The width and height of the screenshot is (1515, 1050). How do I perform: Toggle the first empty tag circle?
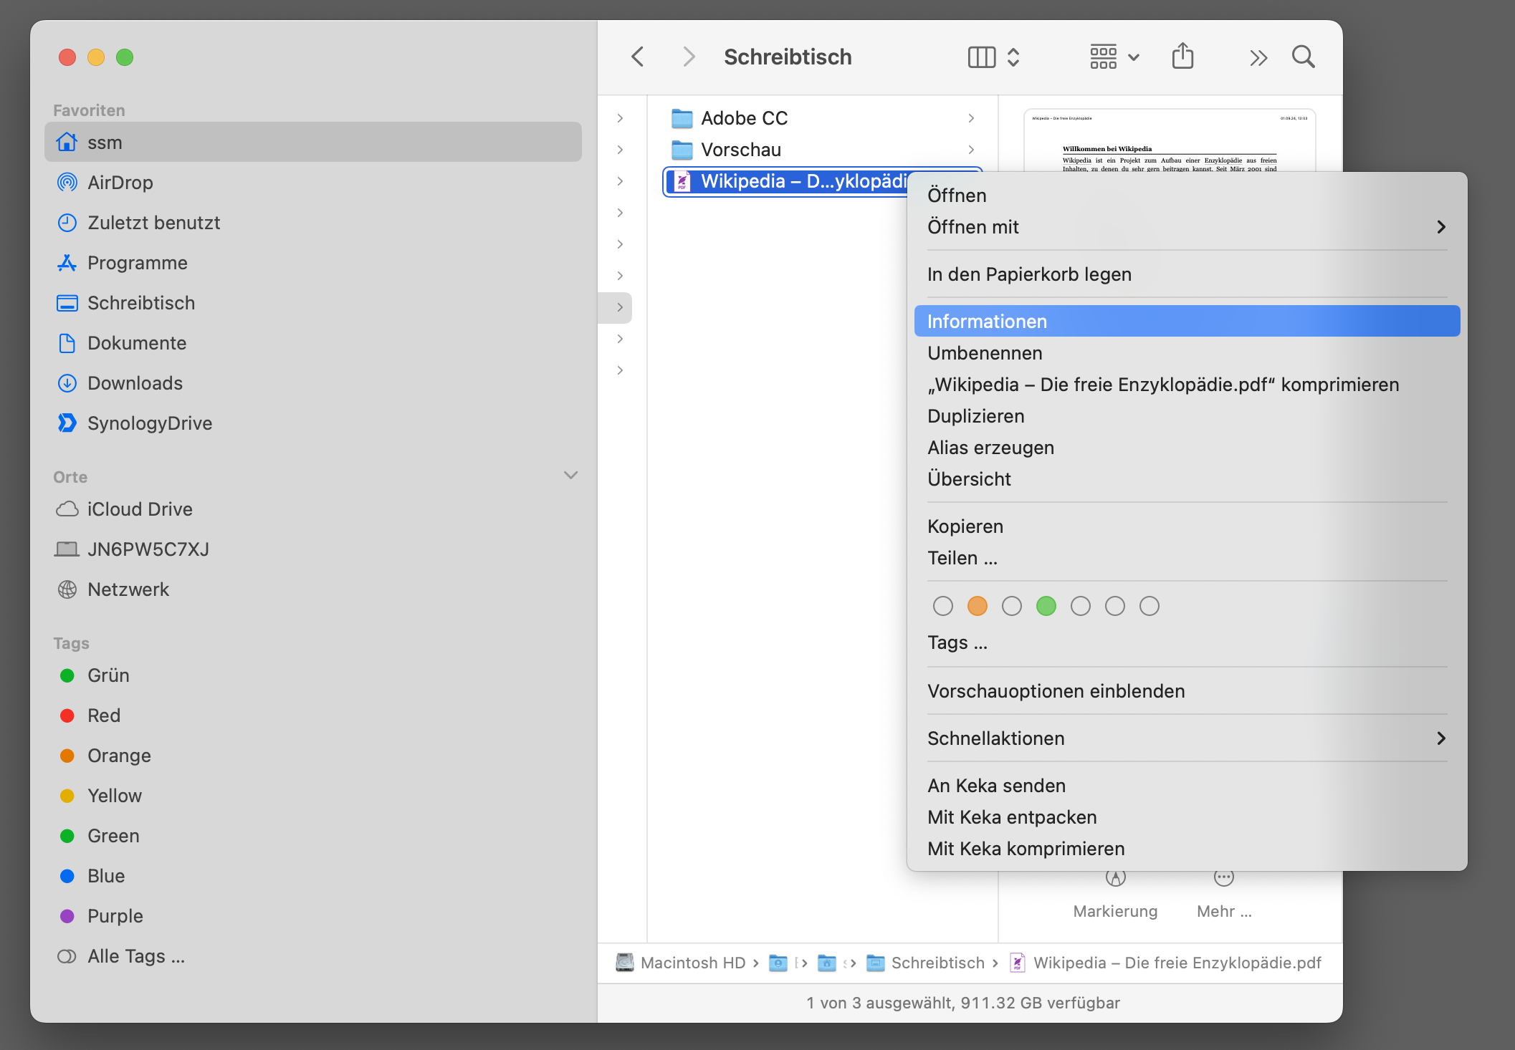(942, 606)
